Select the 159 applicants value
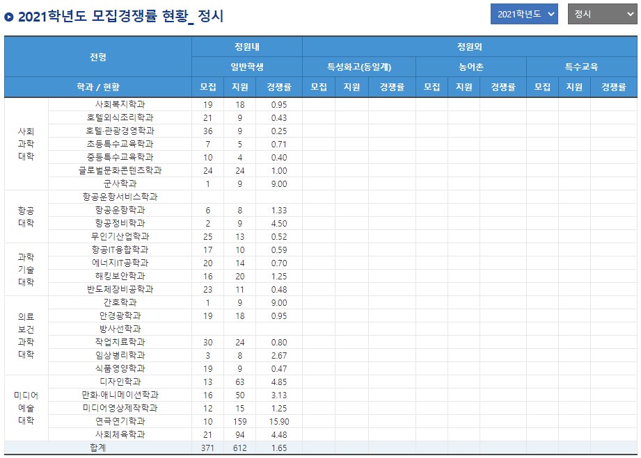 point(240,422)
